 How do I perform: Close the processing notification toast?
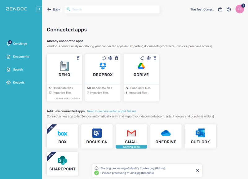[197, 171]
